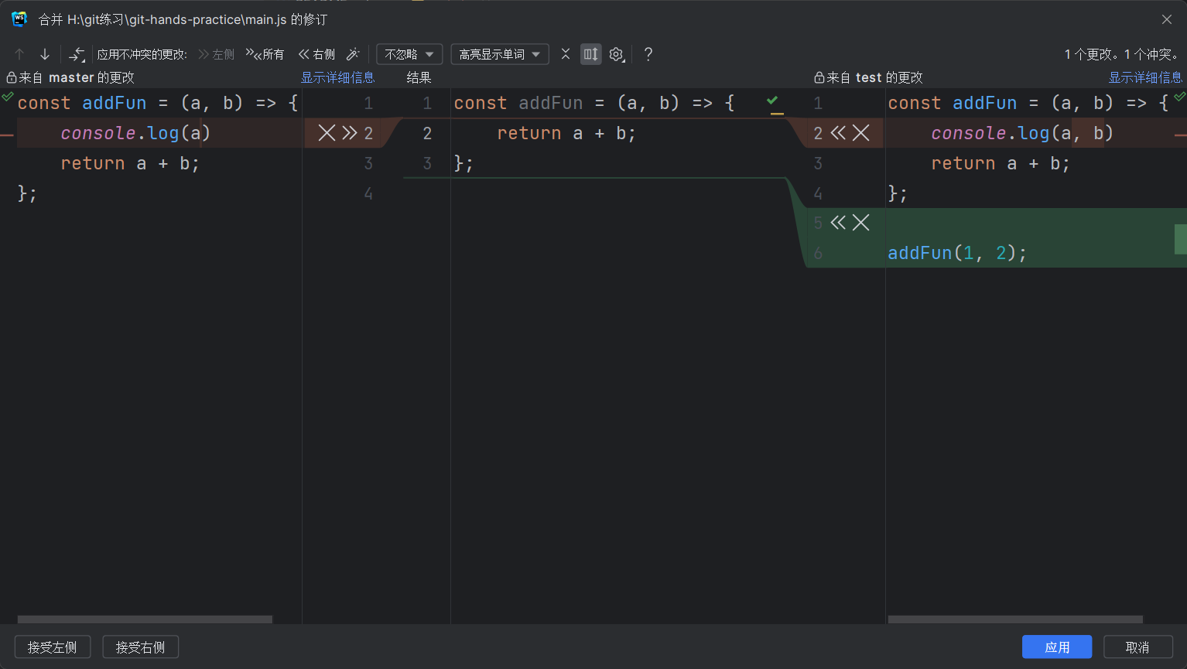
Task: Apply non-conflicting changes from left (左侧)
Action: coord(216,54)
